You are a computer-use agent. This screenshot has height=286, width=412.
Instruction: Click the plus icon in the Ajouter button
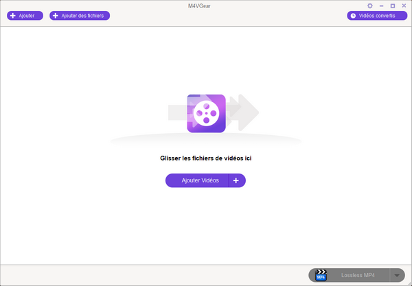coord(13,16)
